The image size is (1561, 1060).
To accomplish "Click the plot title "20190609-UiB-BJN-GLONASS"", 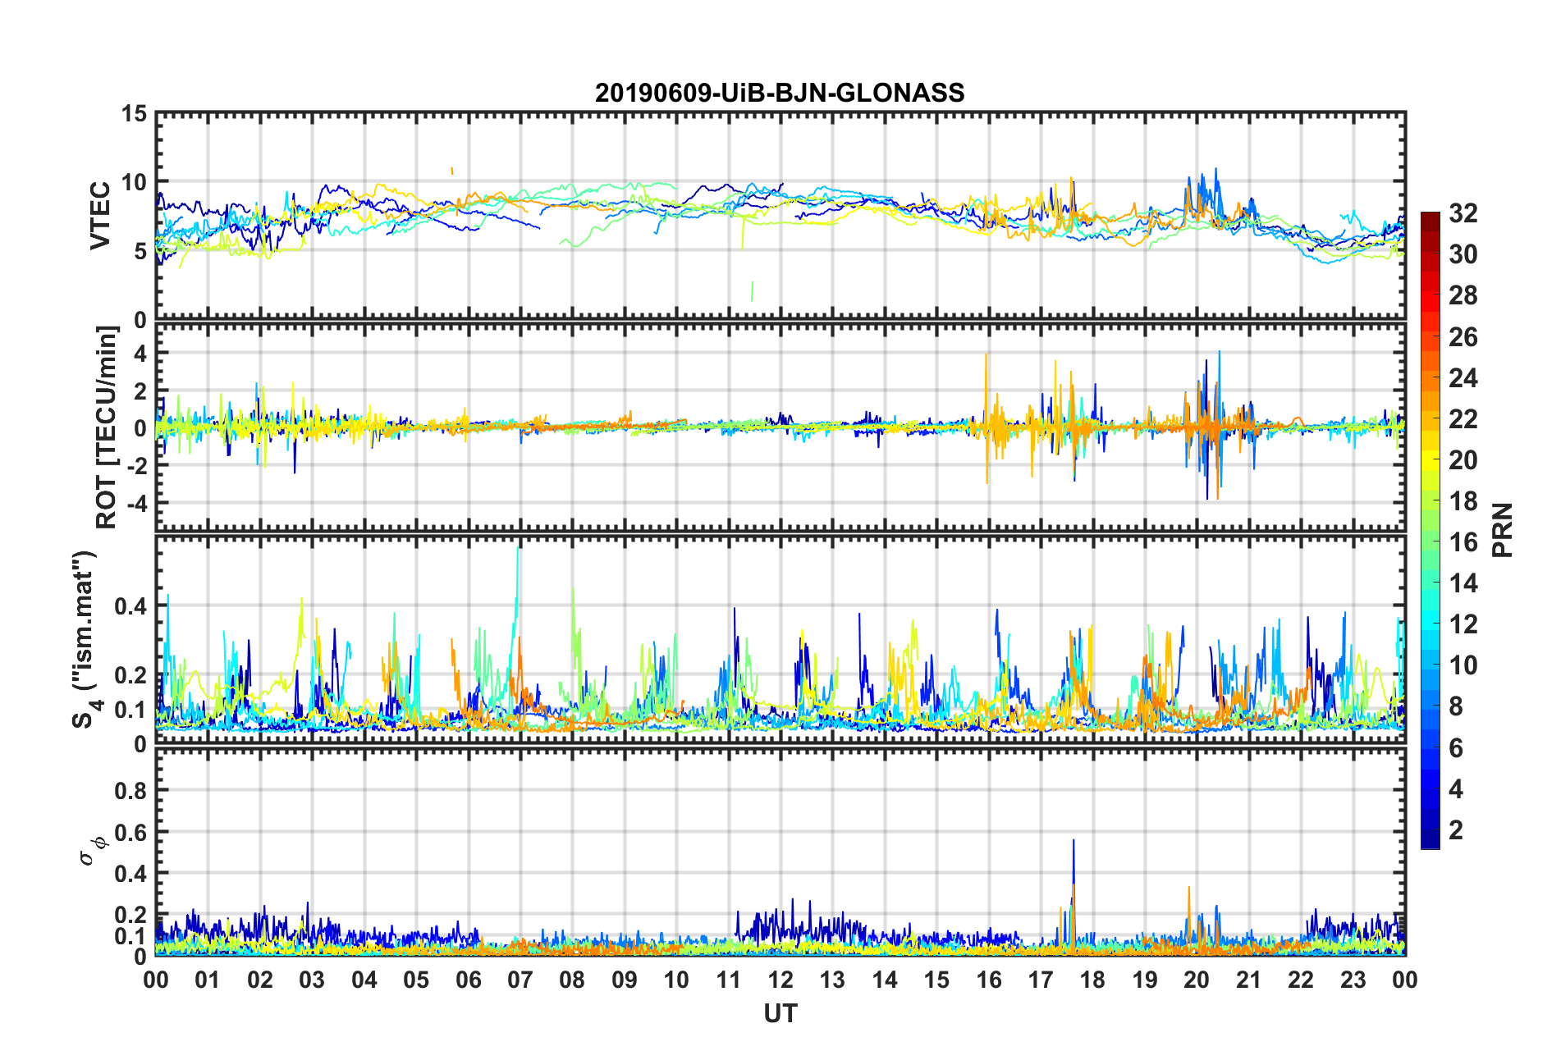I will click(x=780, y=93).
